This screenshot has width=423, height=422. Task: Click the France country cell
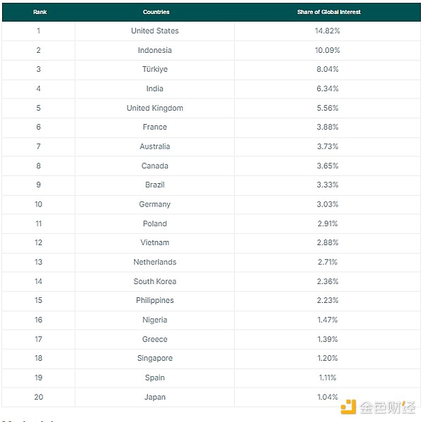pyautogui.click(x=155, y=128)
